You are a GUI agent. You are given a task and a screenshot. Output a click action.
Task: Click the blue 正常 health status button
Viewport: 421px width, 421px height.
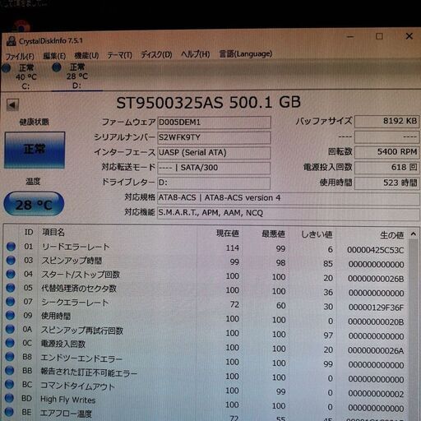click(x=35, y=150)
